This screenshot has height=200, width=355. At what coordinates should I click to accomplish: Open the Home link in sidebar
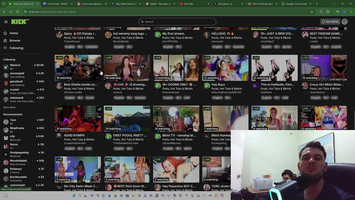click(14, 33)
